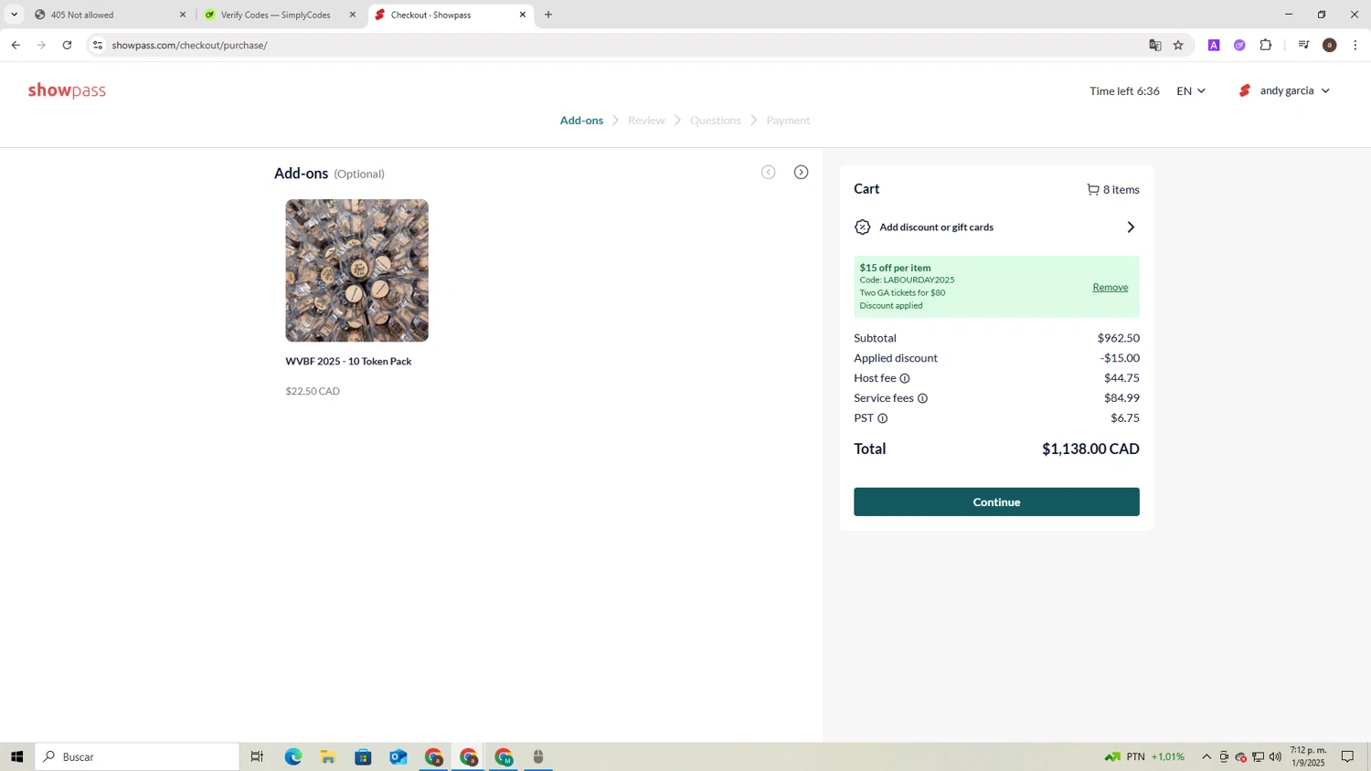Viewport: 1371px width, 771px height.
Task: Open the Chrome three-dot menu
Action: [1355, 45]
